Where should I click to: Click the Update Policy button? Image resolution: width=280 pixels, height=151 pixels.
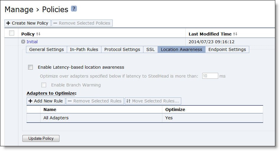(41, 138)
